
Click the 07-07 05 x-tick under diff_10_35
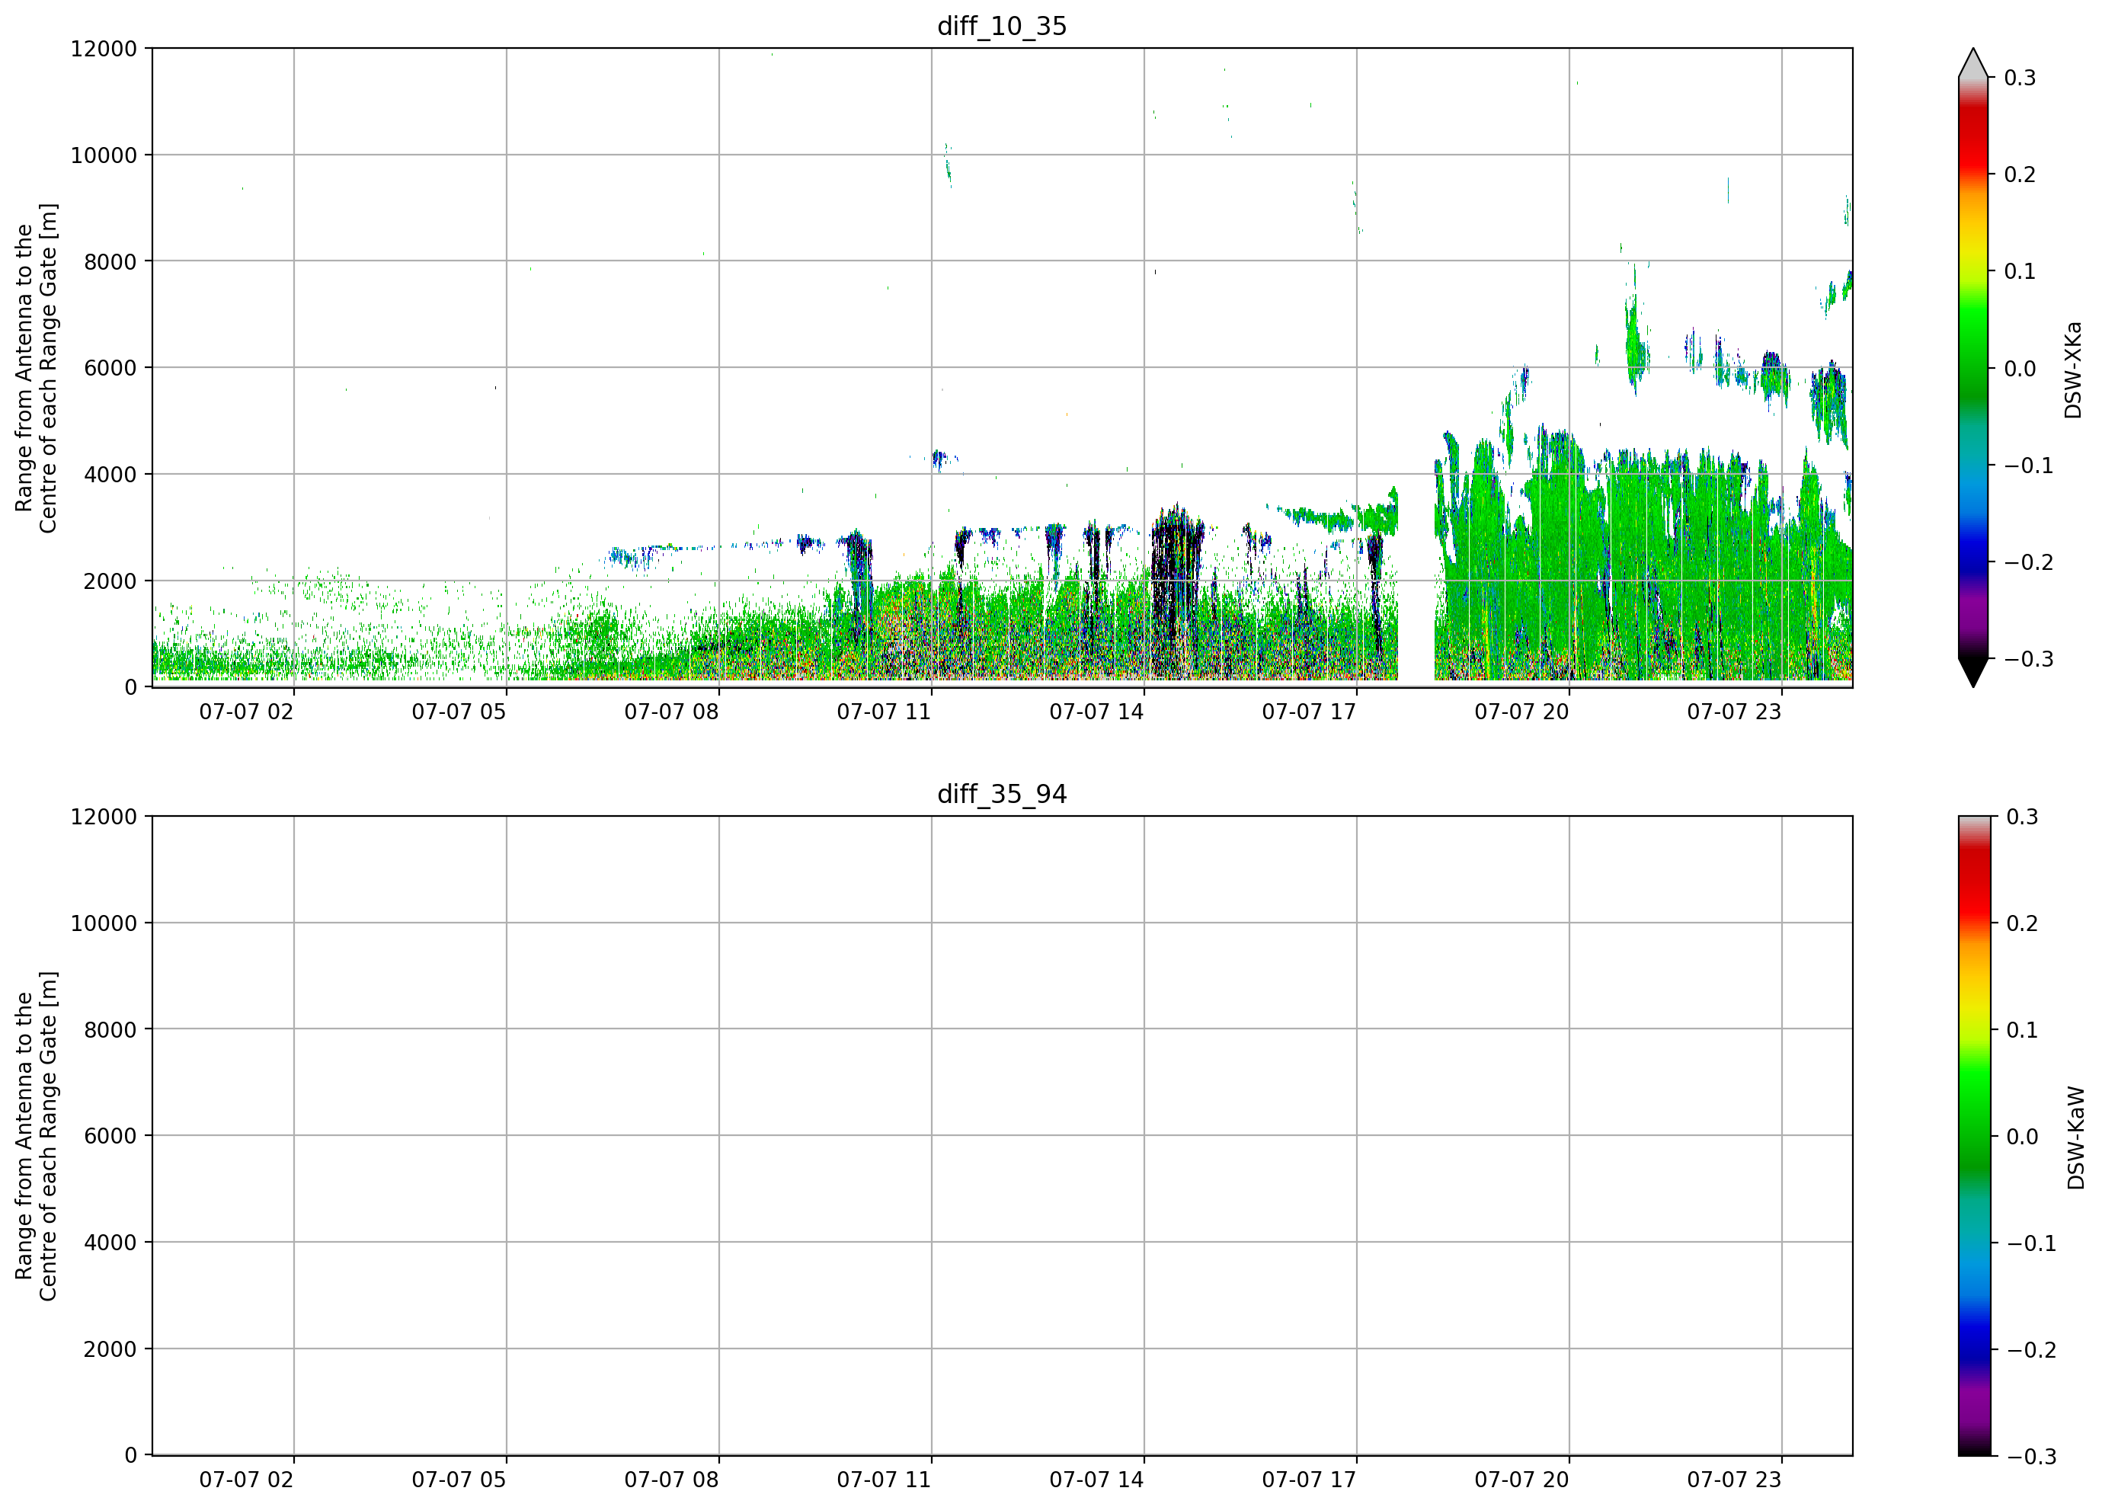pyautogui.click(x=459, y=712)
